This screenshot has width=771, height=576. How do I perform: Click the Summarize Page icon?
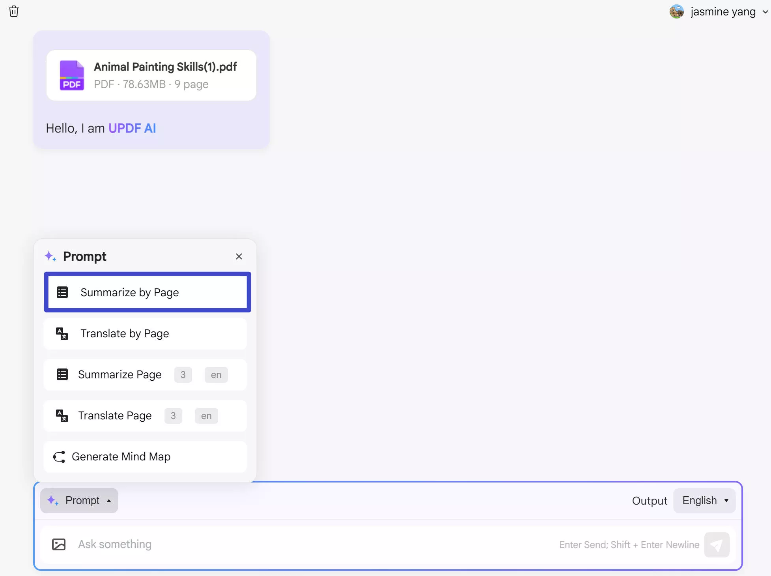pos(62,374)
